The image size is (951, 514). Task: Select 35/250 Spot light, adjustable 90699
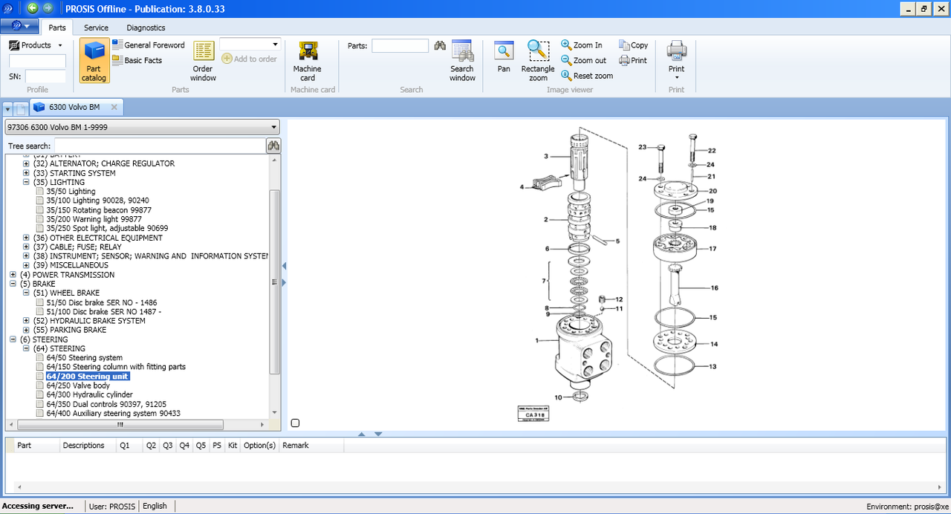(107, 228)
